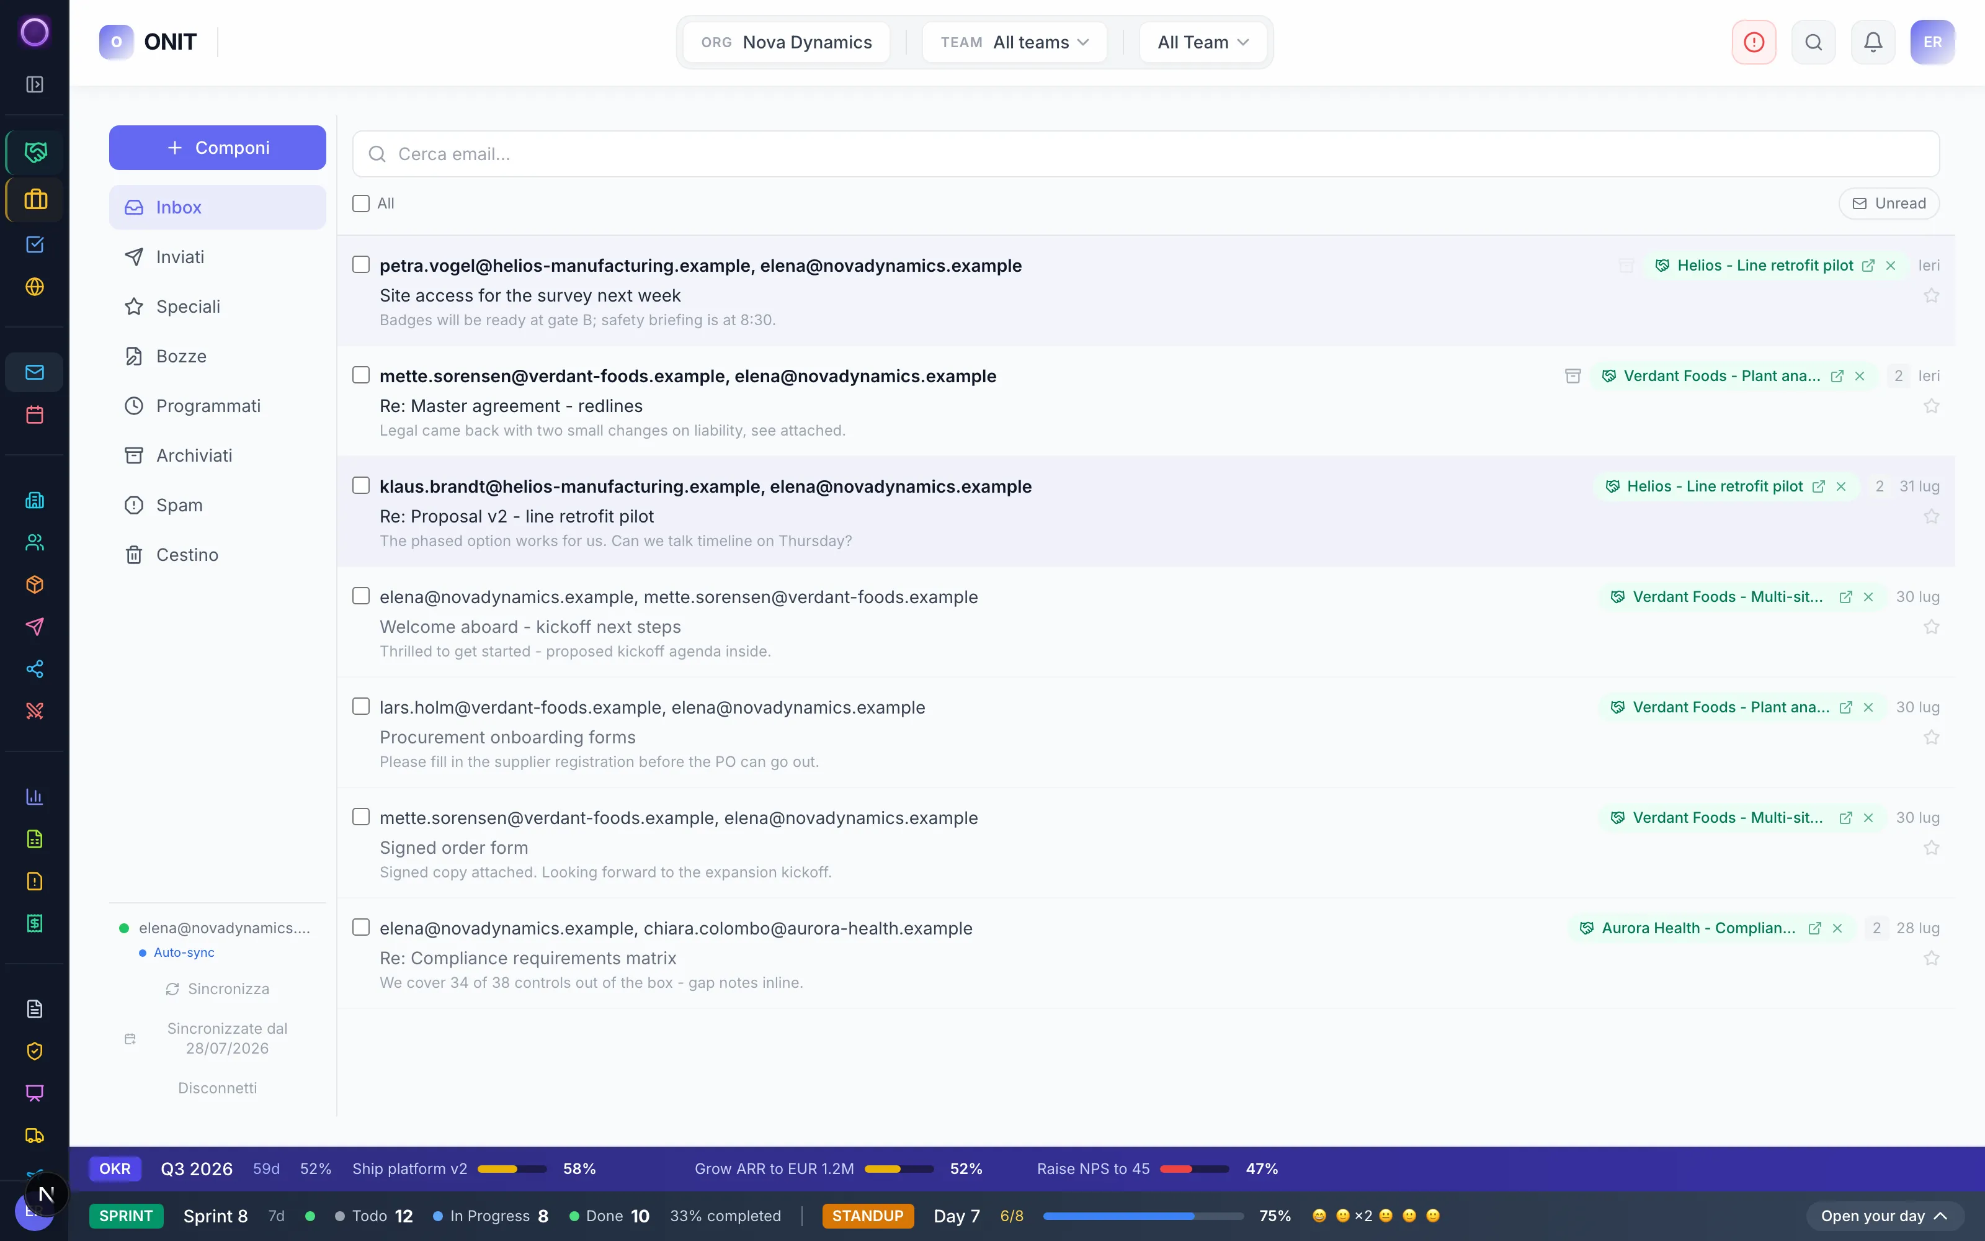Open linked Helios deal from Site access email
Image resolution: width=1985 pixels, height=1241 pixels.
pyautogui.click(x=1868, y=266)
